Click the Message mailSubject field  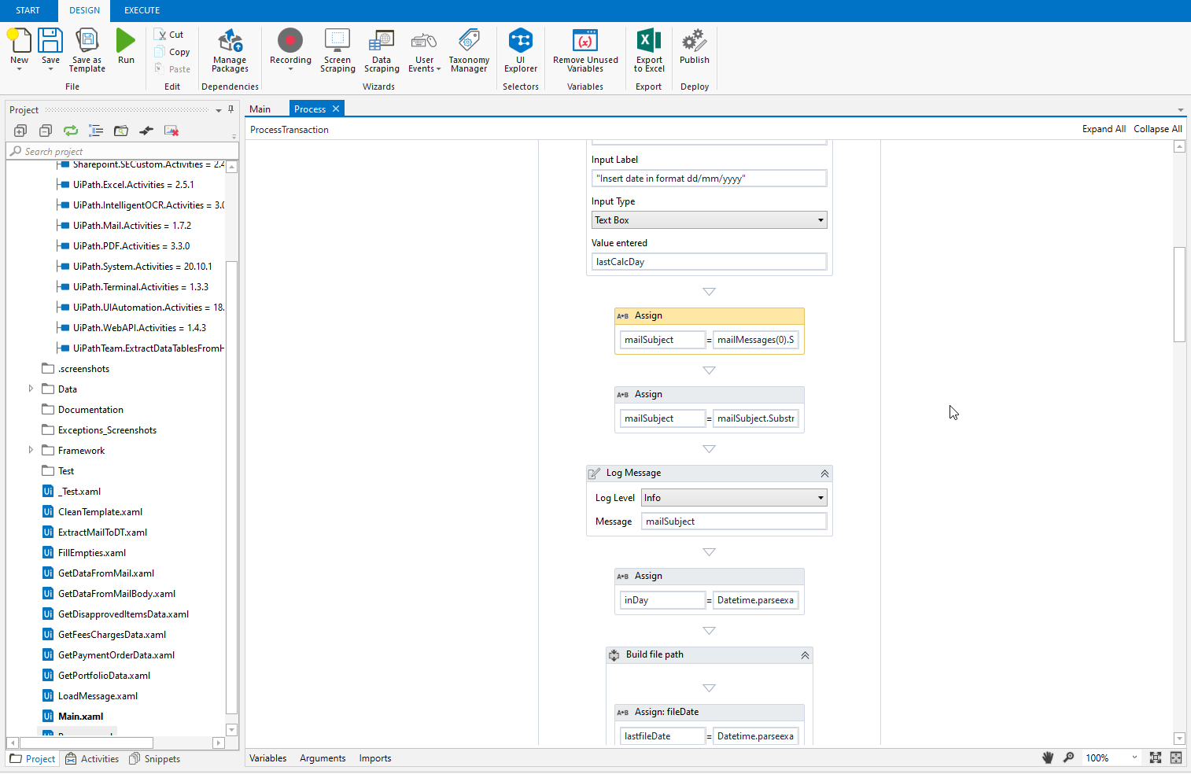click(x=734, y=522)
